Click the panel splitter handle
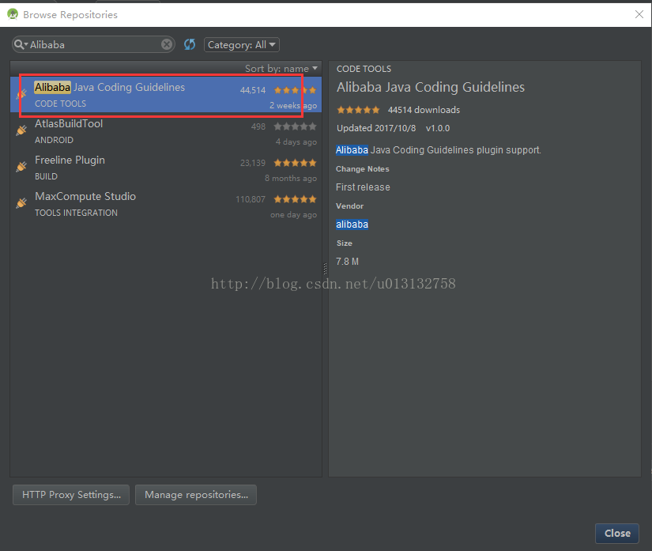Image resolution: width=652 pixels, height=551 pixels. (325, 269)
